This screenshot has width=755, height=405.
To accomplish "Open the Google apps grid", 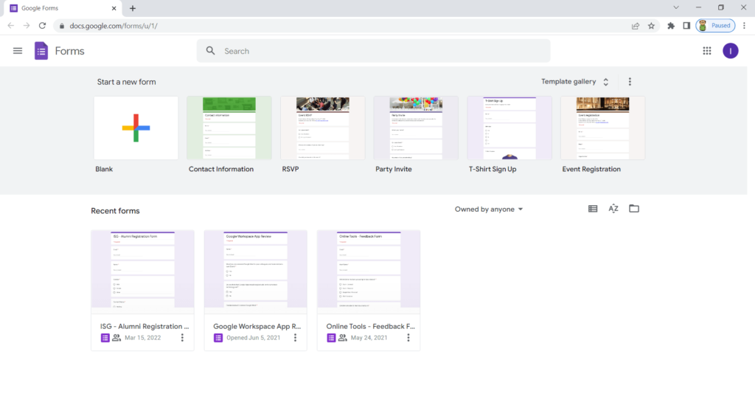I will point(707,51).
